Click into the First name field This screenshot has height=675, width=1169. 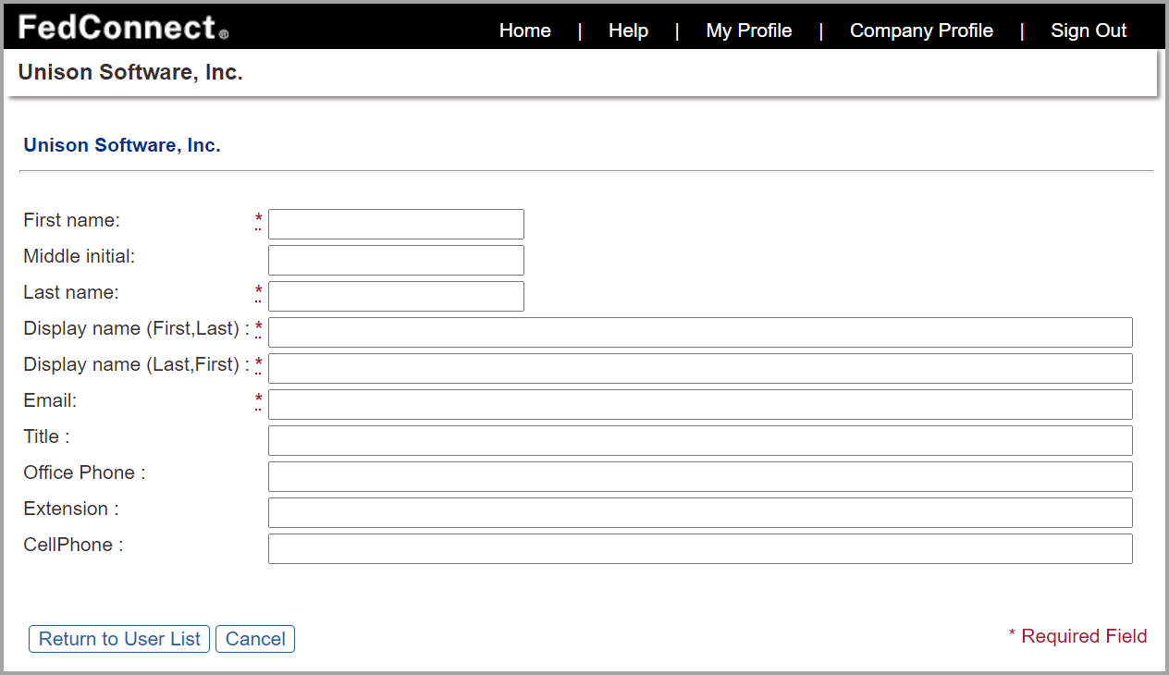[x=395, y=224]
